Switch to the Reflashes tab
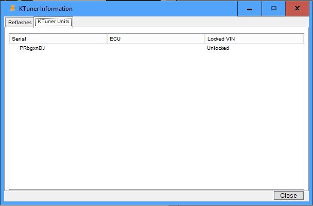Viewport: 313px width, 206px height. pos(20,22)
